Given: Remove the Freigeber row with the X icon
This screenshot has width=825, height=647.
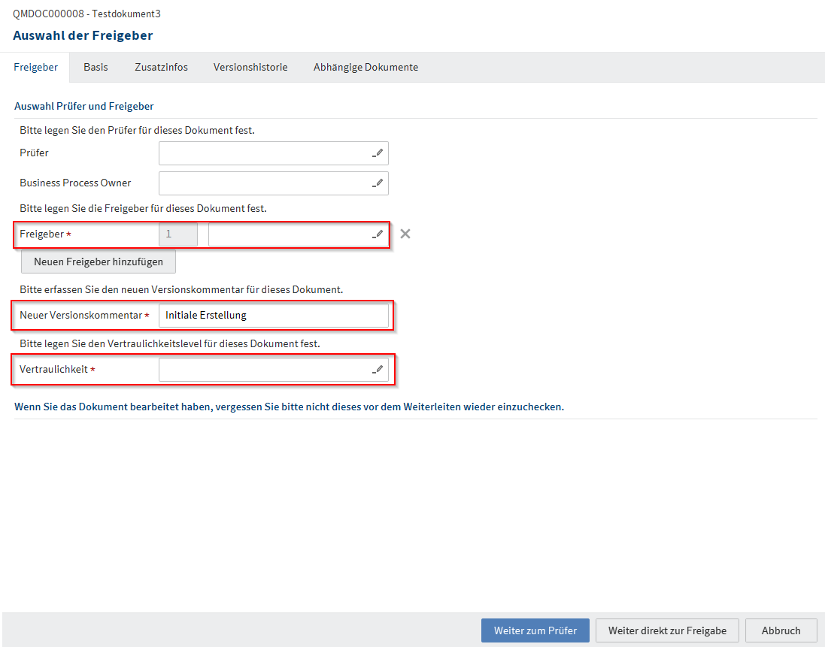Looking at the screenshot, I should (405, 234).
